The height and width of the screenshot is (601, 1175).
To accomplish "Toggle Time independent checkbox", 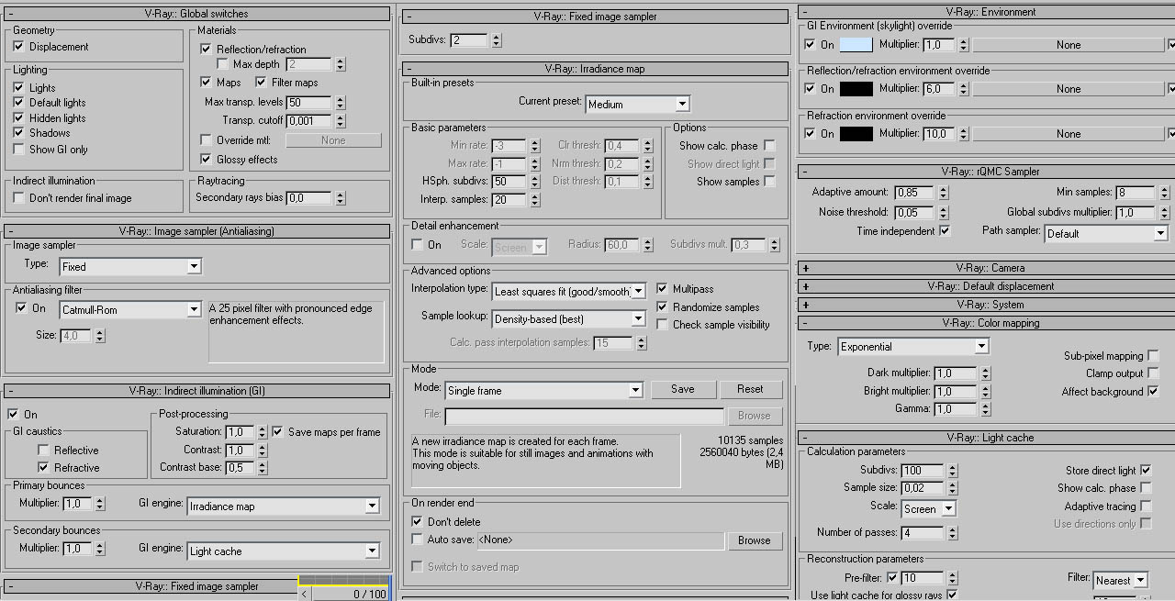I will pos(945,231).
